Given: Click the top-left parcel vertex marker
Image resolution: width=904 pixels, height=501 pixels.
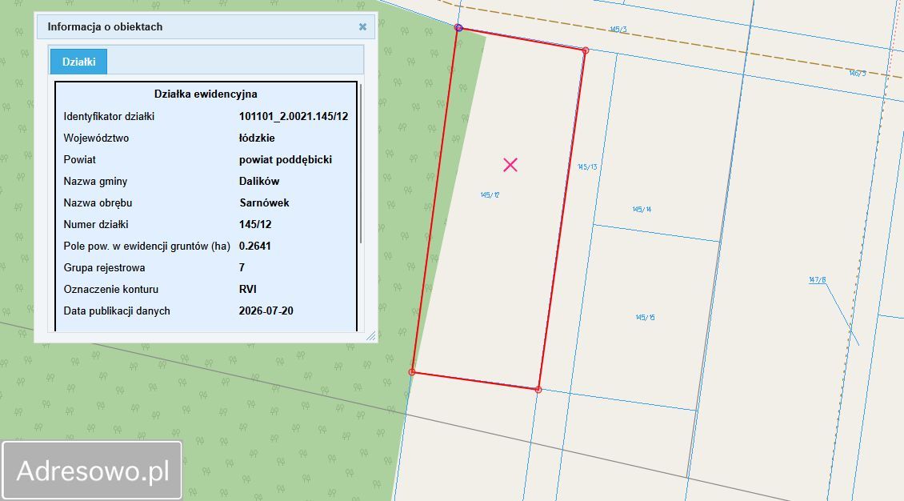Looking at the screenshot, I should point(458,28).
